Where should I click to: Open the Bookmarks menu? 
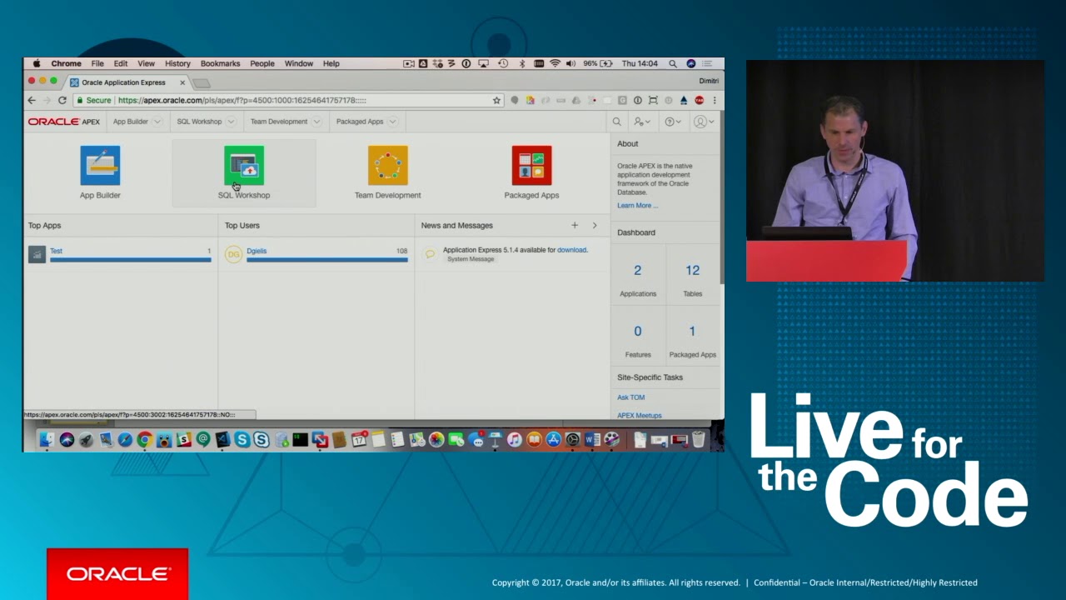pyautogui.click(x=220, y=63)
